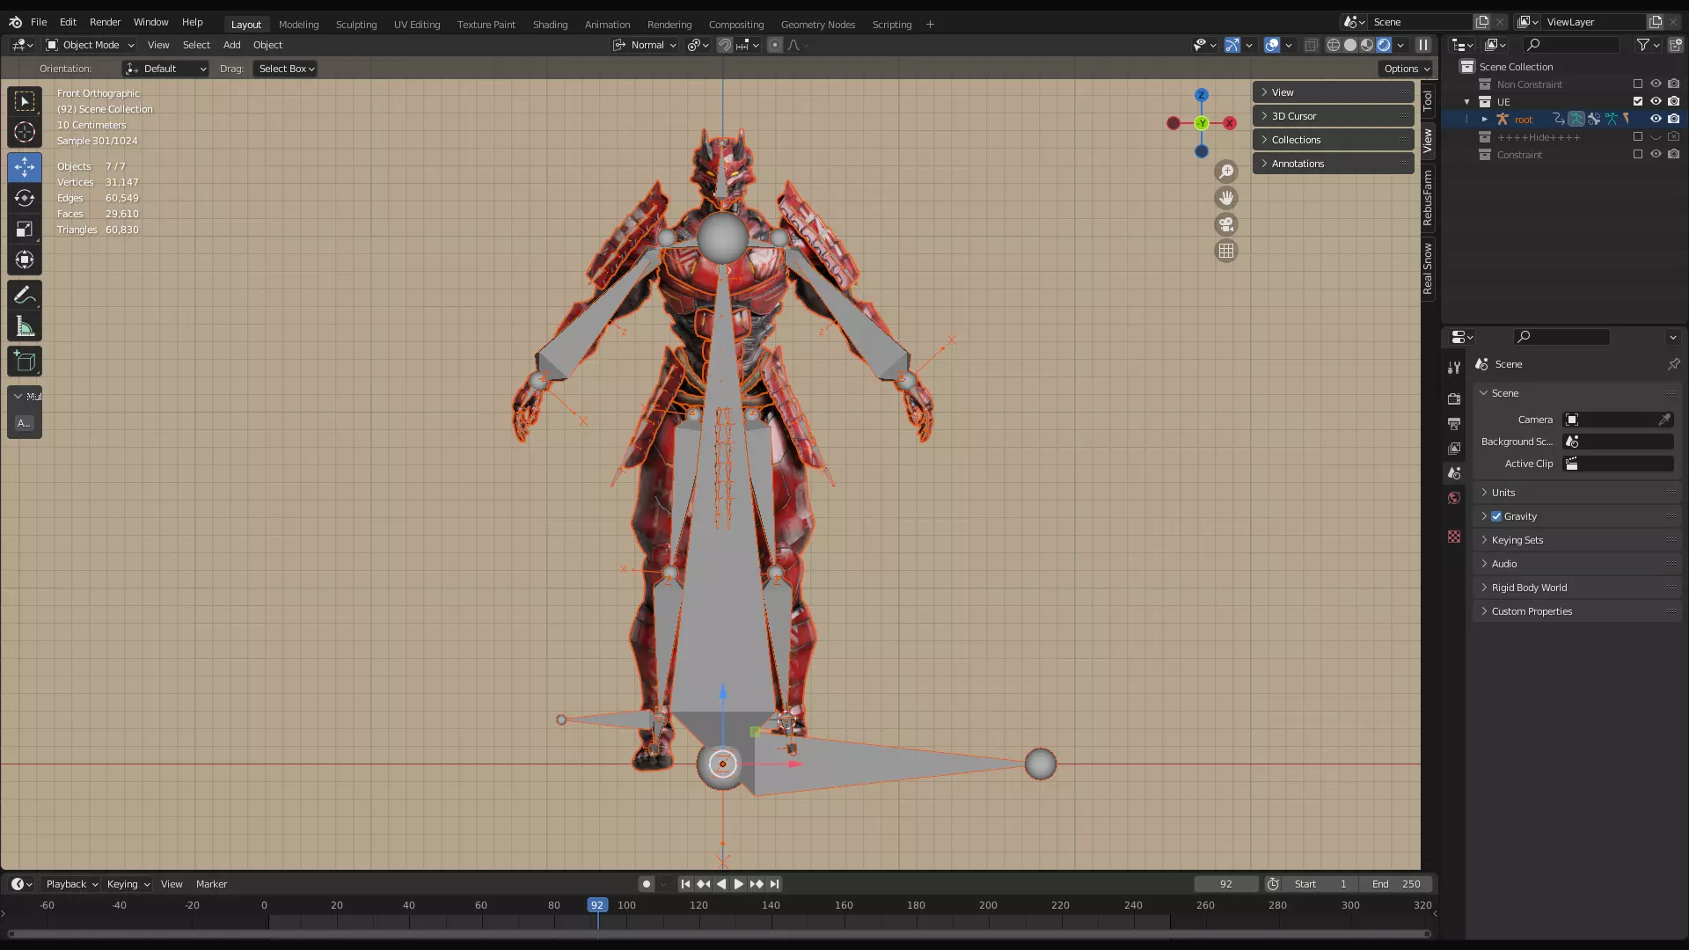Switch to the Sculpting workspace tab

356,25
